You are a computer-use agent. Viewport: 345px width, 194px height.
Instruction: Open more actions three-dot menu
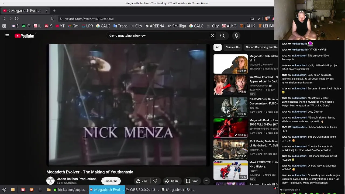click(206, 181)
